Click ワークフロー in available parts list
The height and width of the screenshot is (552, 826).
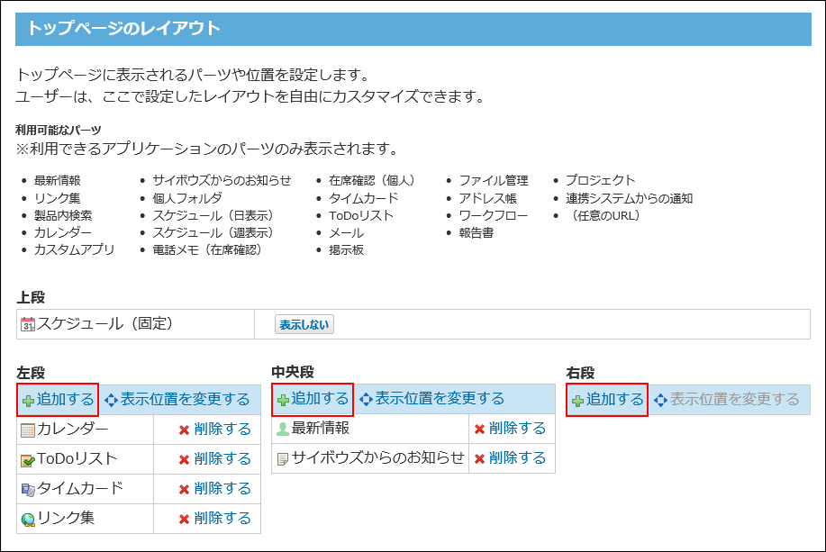click(x=493, y=215)
